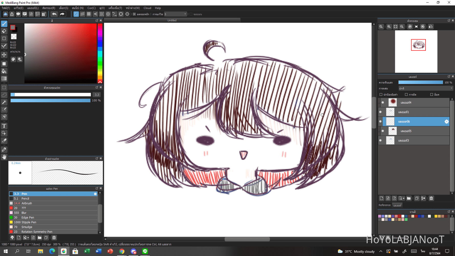The height and width of the screenshot is (256, 455).
Task: Select the Fill bucket tool
Action: click(4, 71)
